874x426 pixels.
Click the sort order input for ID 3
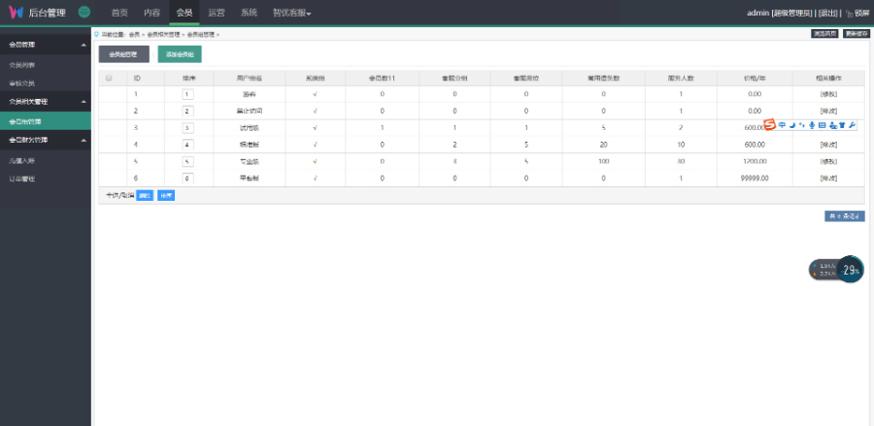pyautogui.click(x=188, y=128)
